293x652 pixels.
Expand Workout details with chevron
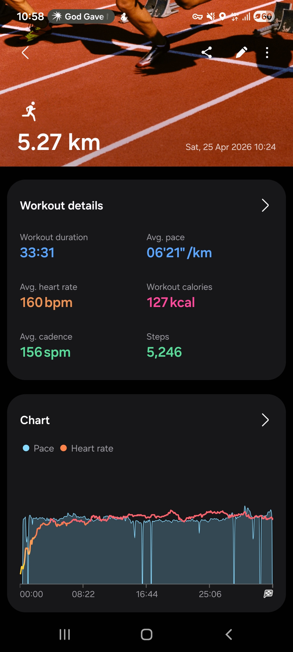[265, 205]
